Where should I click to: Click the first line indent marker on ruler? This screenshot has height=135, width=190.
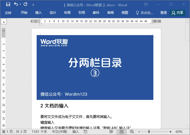click(40, 20)
